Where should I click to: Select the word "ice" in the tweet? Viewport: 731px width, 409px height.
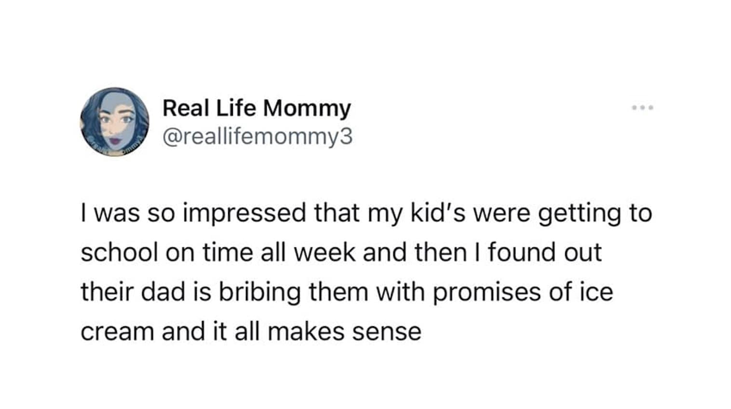596,292
